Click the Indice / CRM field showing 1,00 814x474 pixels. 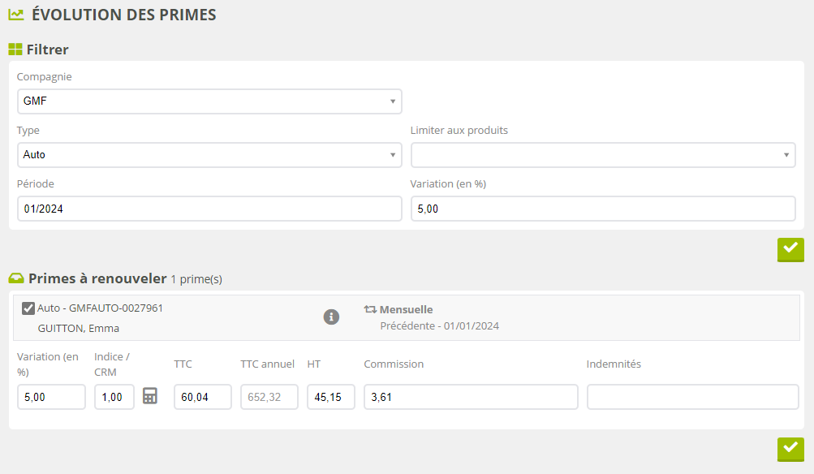click(x=114, y=397)
